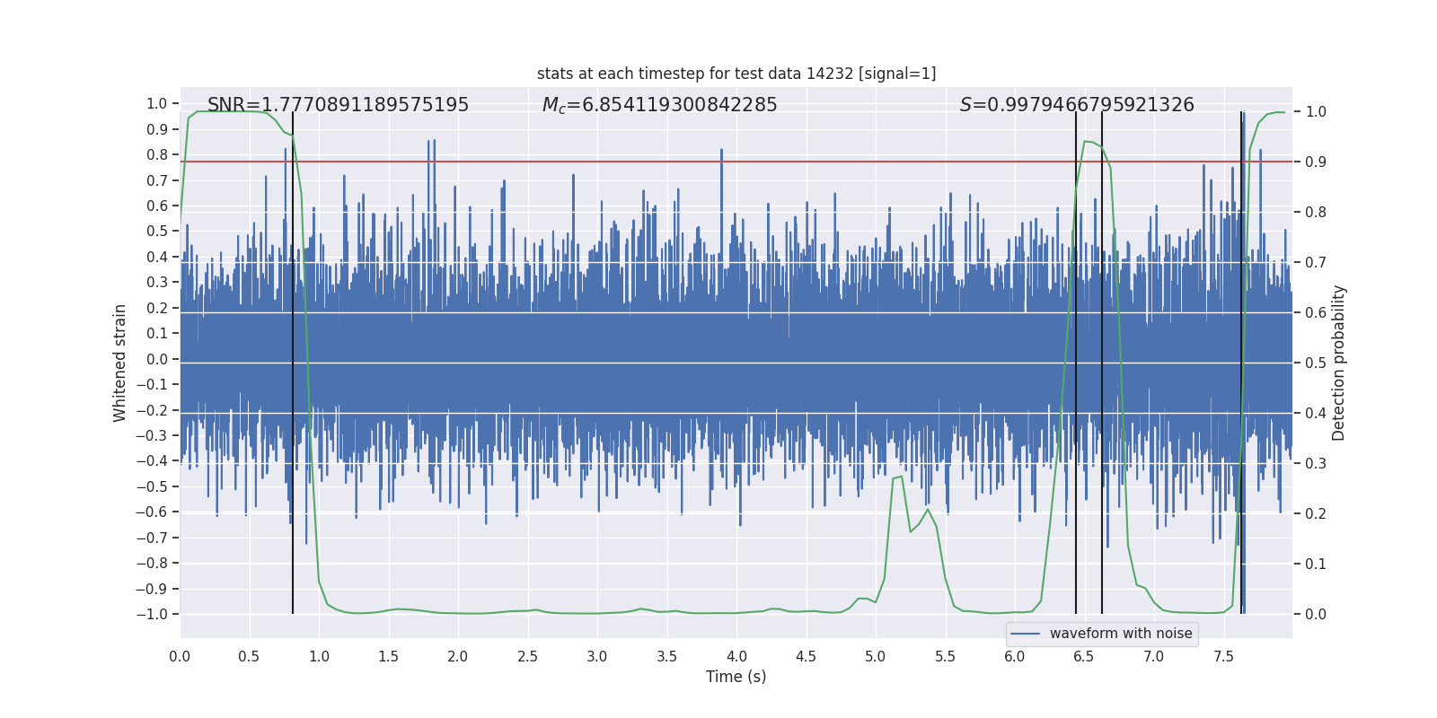Image resolution: width=1437 pixels, height=718 pixels.
Task: Click the plot title mentioning test data 14232
Action: coord(736,74)
